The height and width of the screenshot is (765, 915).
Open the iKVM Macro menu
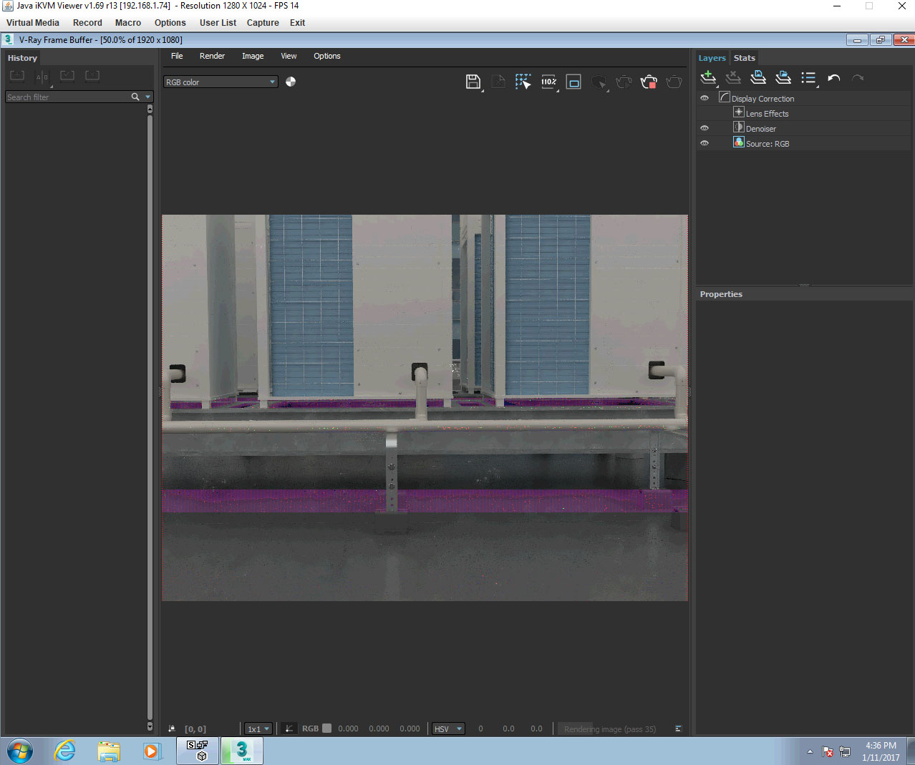point(128,23)
